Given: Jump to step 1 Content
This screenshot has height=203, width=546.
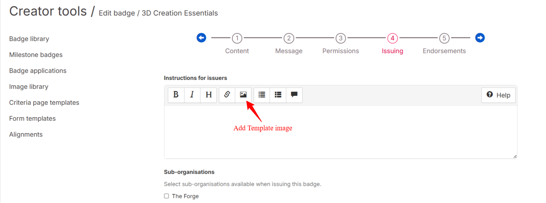Looking at the screenshot, I should click(x=237, y=38).
